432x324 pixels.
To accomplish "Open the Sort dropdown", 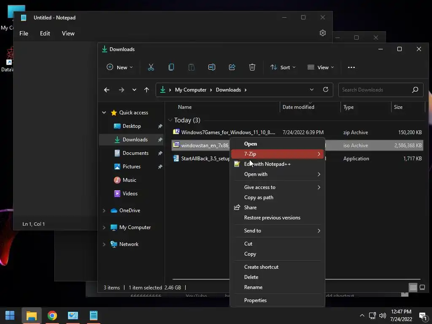I will [x=283, y=67].
